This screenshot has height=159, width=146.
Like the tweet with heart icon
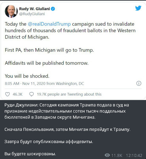coord(7,94)
